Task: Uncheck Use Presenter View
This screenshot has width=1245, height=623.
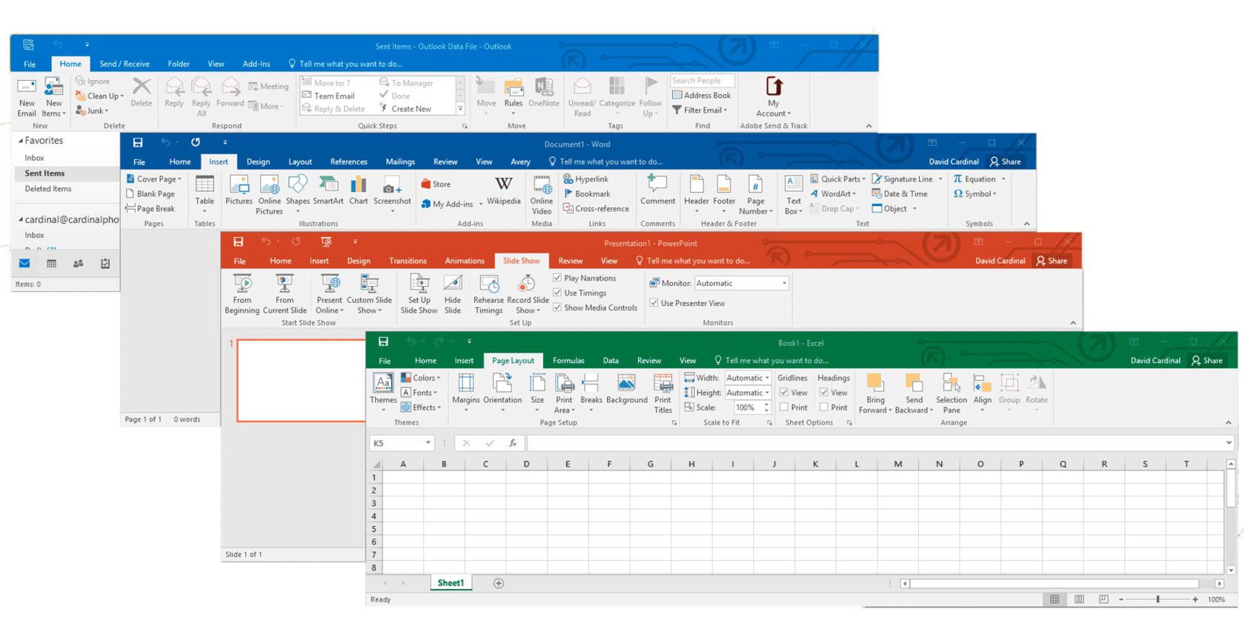Action: click(x=654, y=303)
